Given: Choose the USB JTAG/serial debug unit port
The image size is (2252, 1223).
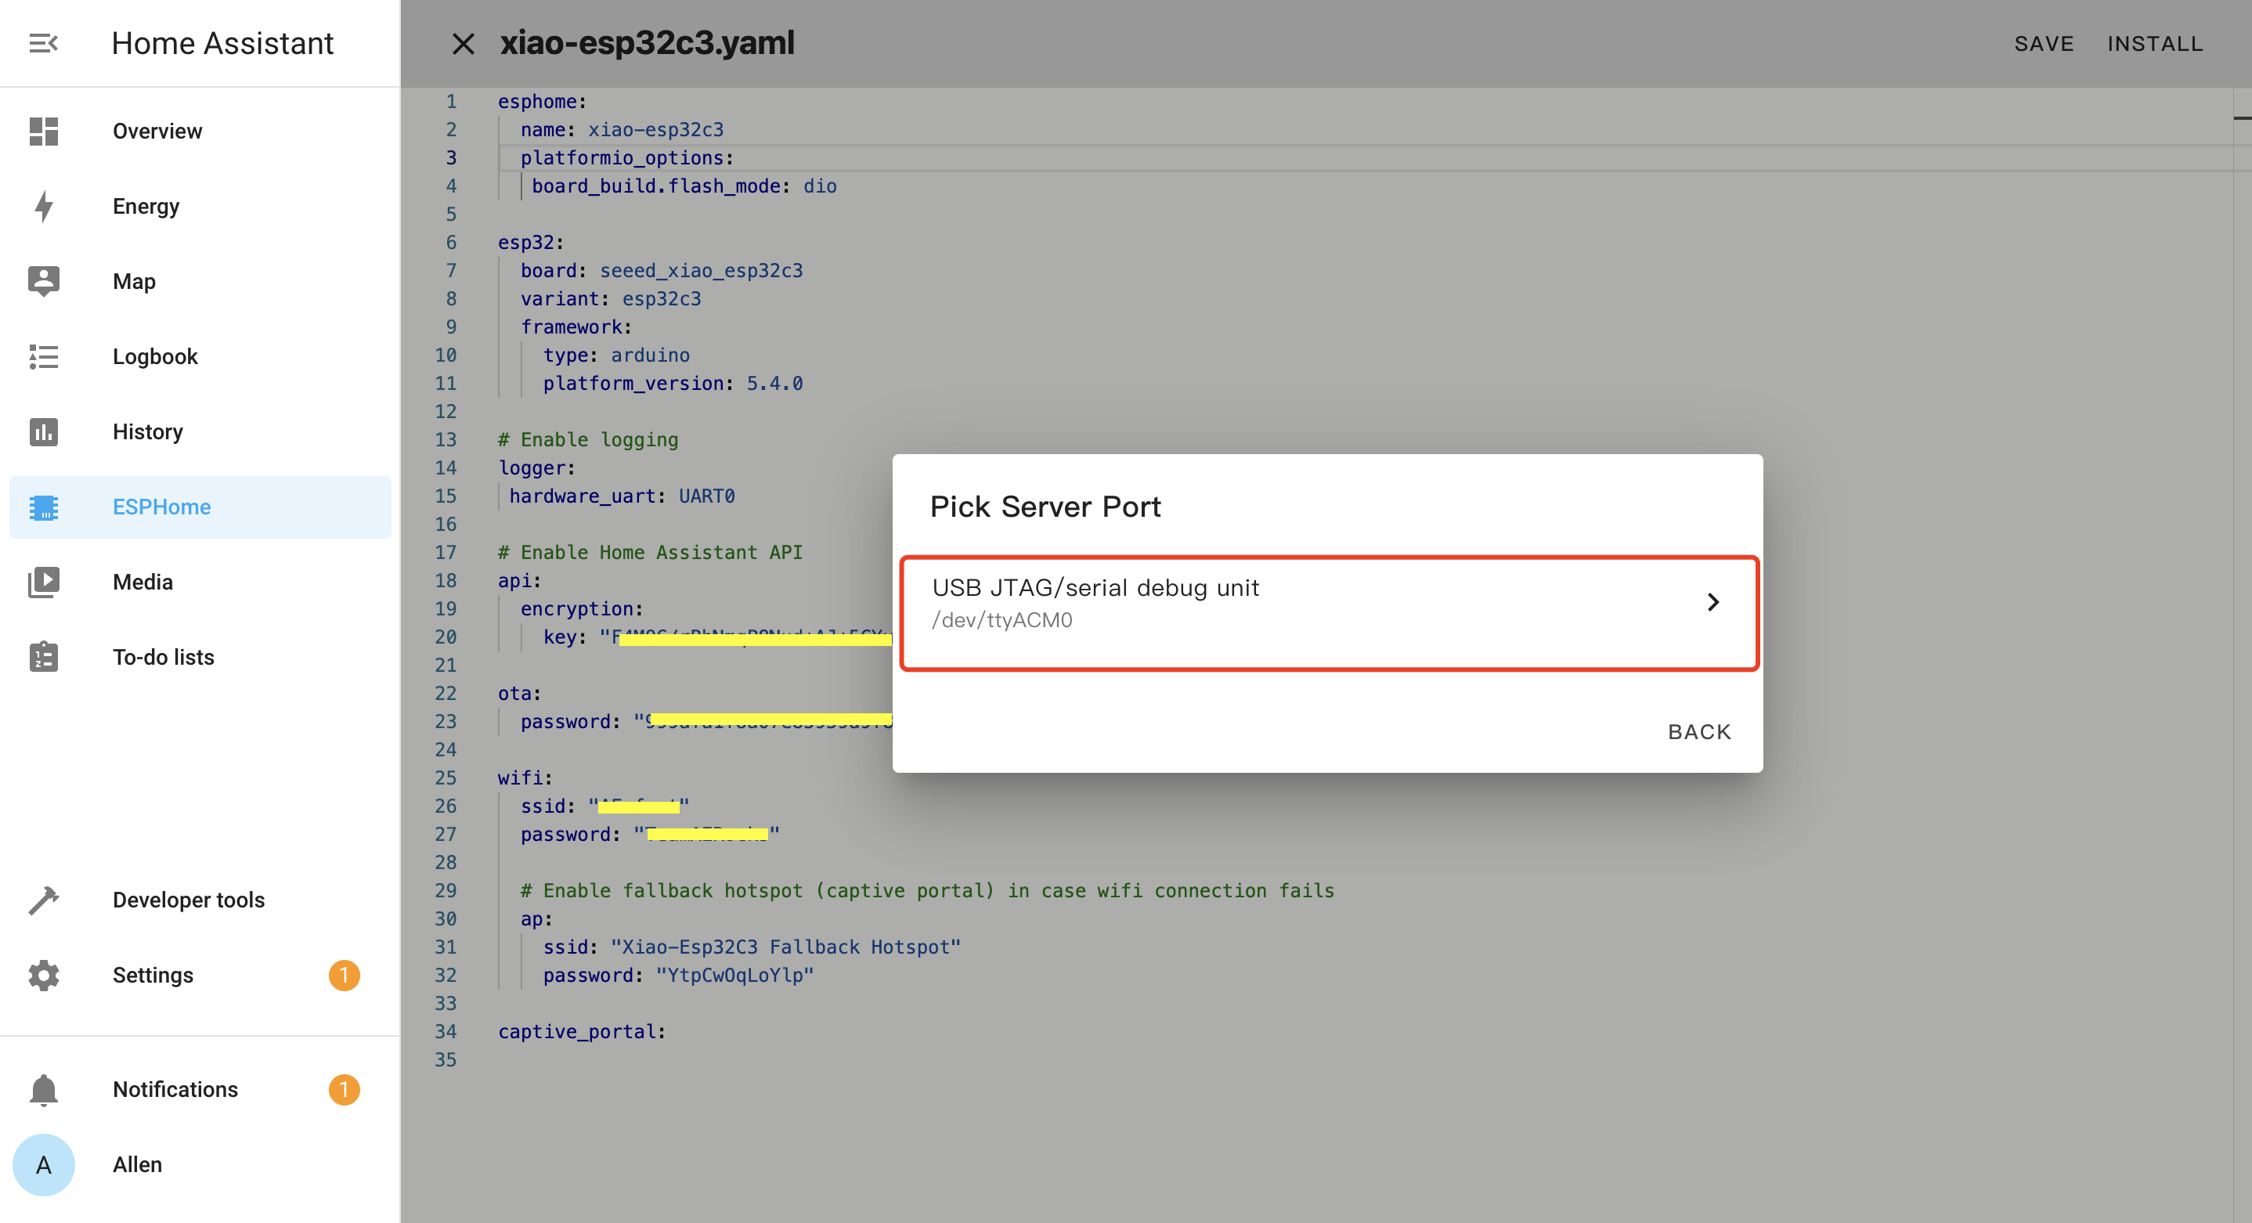Looking at the screenshot, I should [x=1329, y=614].
